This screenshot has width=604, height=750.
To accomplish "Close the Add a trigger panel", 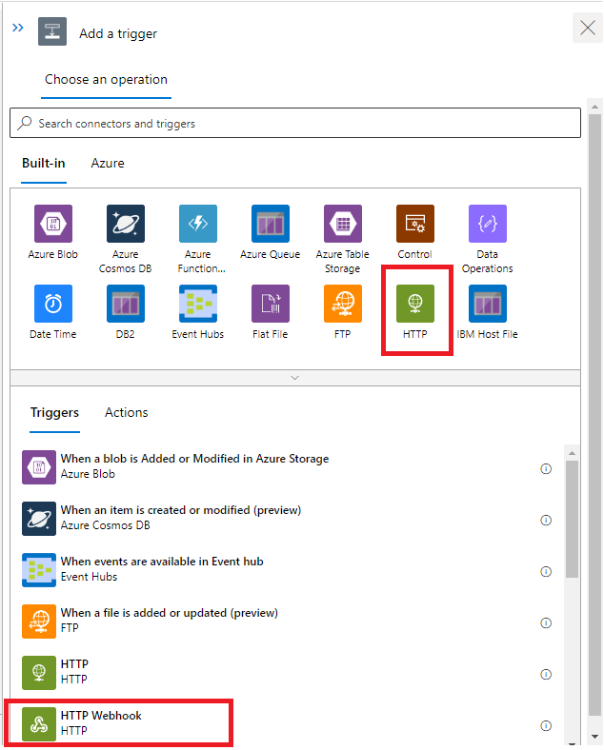I will coord(588,28).
